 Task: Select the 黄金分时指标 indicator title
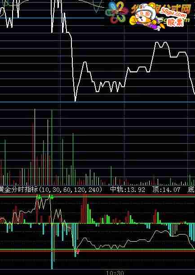point(19,190)
